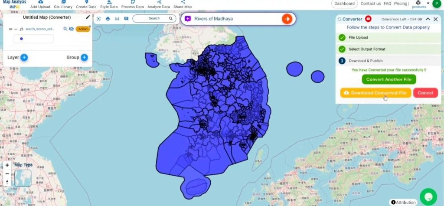This screenshot has height=206, width=444.
Task: Click the blue layer color swatch
Action: (21, 39)
